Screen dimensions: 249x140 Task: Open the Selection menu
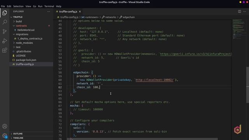pos(18,6)
